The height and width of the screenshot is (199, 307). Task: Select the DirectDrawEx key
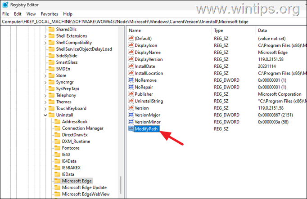click(75, 135)
